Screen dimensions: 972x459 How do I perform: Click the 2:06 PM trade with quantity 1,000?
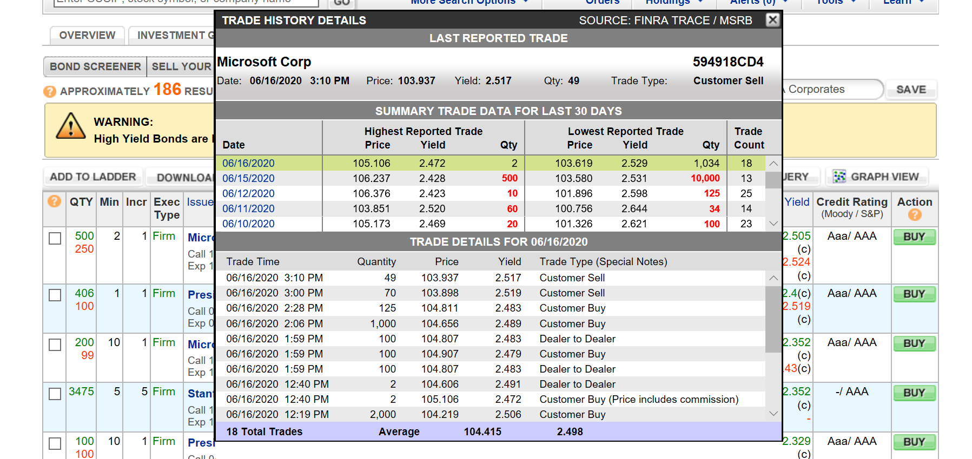(491, 323)
